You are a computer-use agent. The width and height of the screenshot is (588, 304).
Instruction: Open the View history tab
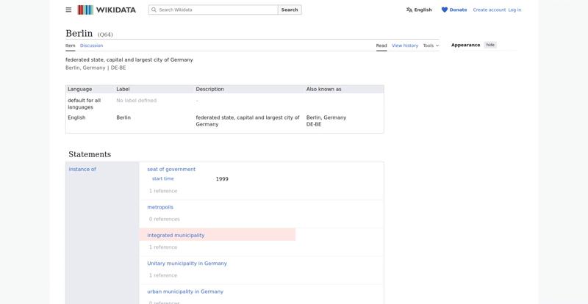click(404, 46)
